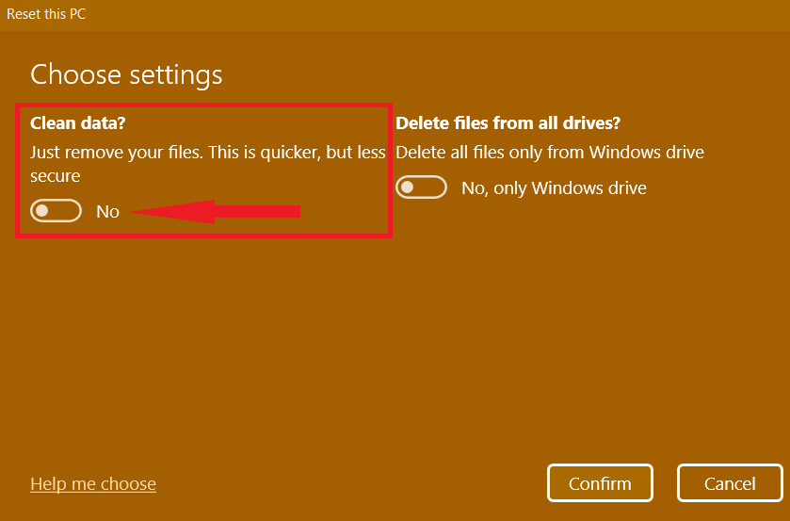Select the 'Clean data?' heading
Image resolution: width=790 pixels, height=521 pixels.
coord(77,122)
